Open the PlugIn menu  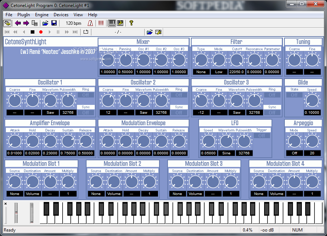click(x=24, y=15)
